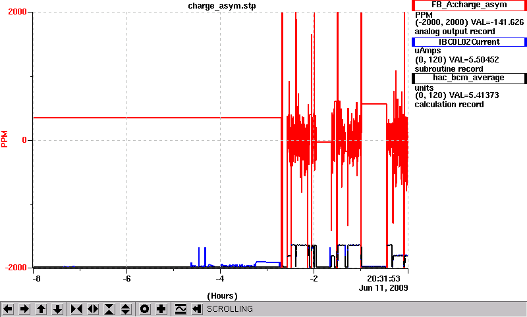Click the -6 hours x-axis tick label
The width and height of the screenshot is (527, 317).
click(126, 279)
